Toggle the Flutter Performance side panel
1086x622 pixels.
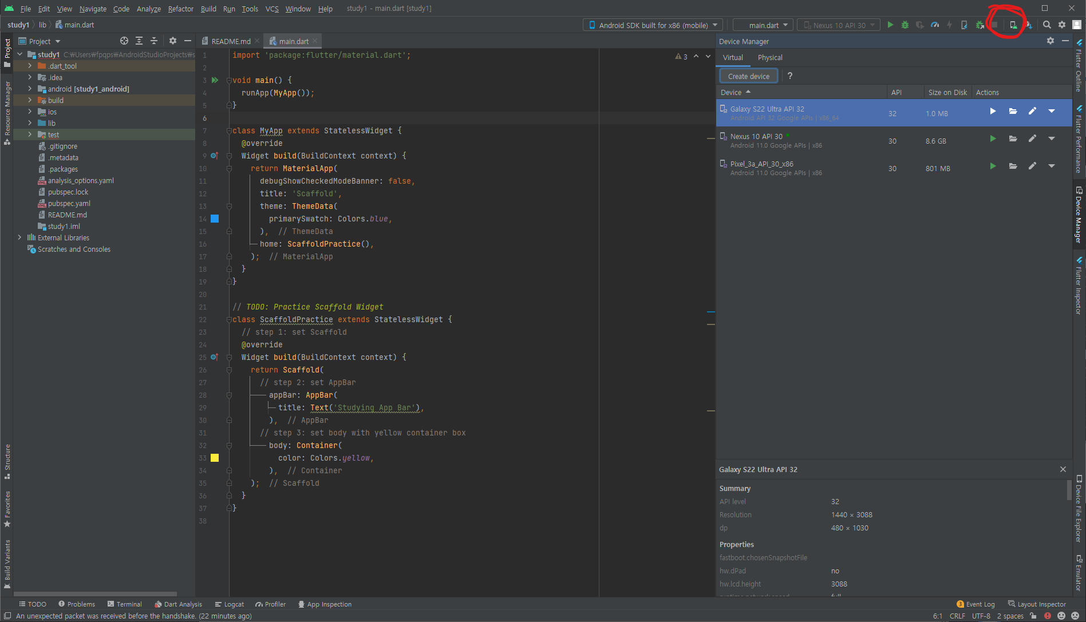click(1079, 139)
